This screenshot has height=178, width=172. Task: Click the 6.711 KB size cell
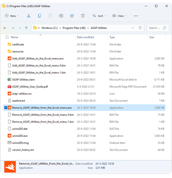(x=159, y=80)
